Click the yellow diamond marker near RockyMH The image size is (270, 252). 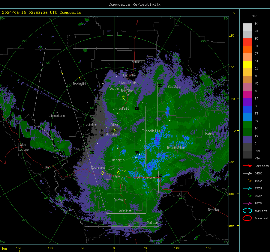[80, 78]
